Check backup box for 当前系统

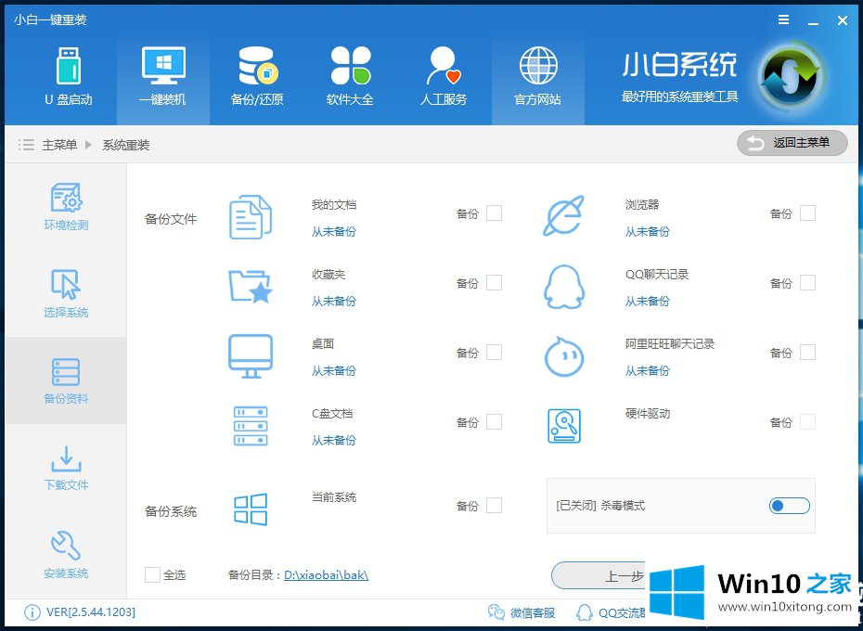pos(495,505)
